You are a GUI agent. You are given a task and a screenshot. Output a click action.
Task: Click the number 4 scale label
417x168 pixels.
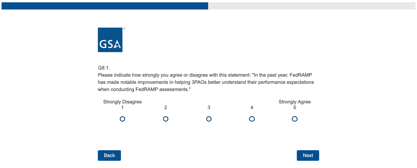[252, 108]
